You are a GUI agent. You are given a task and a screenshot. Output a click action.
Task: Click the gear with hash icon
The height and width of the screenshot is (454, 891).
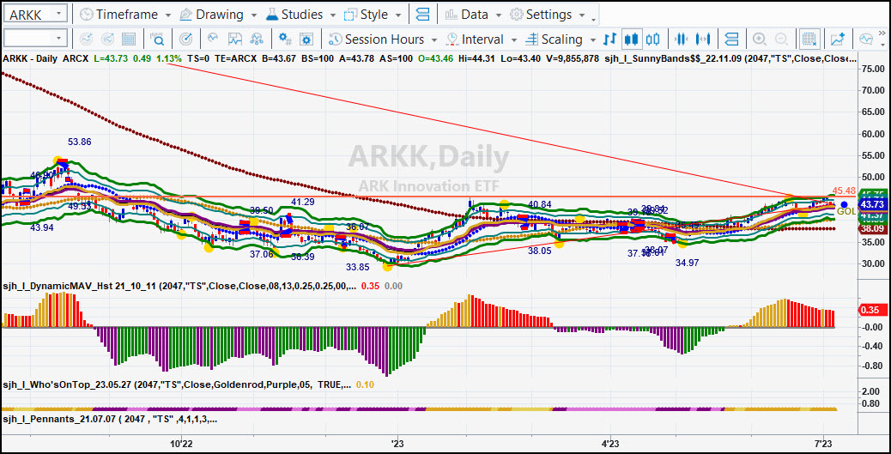285,39
